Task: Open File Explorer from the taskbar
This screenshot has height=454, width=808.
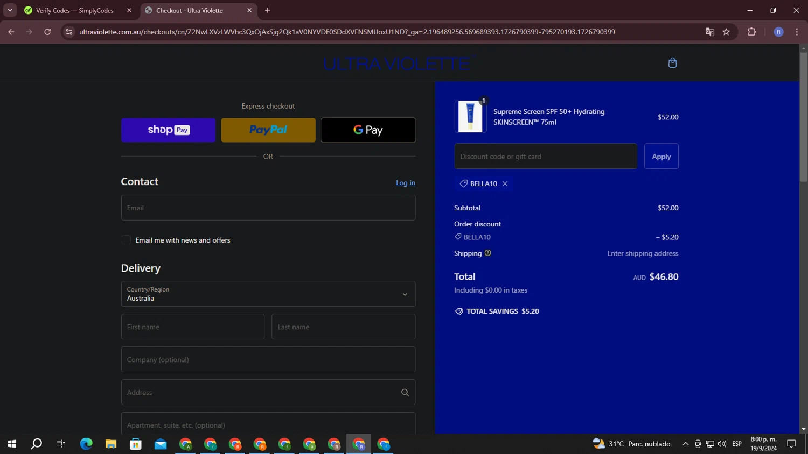Action: 111,444
